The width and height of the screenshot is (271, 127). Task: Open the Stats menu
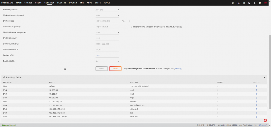[98, 3]
